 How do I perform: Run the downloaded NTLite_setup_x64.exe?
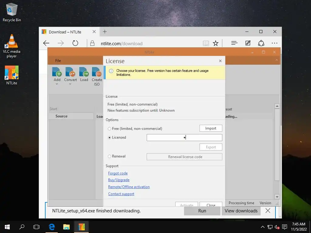pos(202,211)
